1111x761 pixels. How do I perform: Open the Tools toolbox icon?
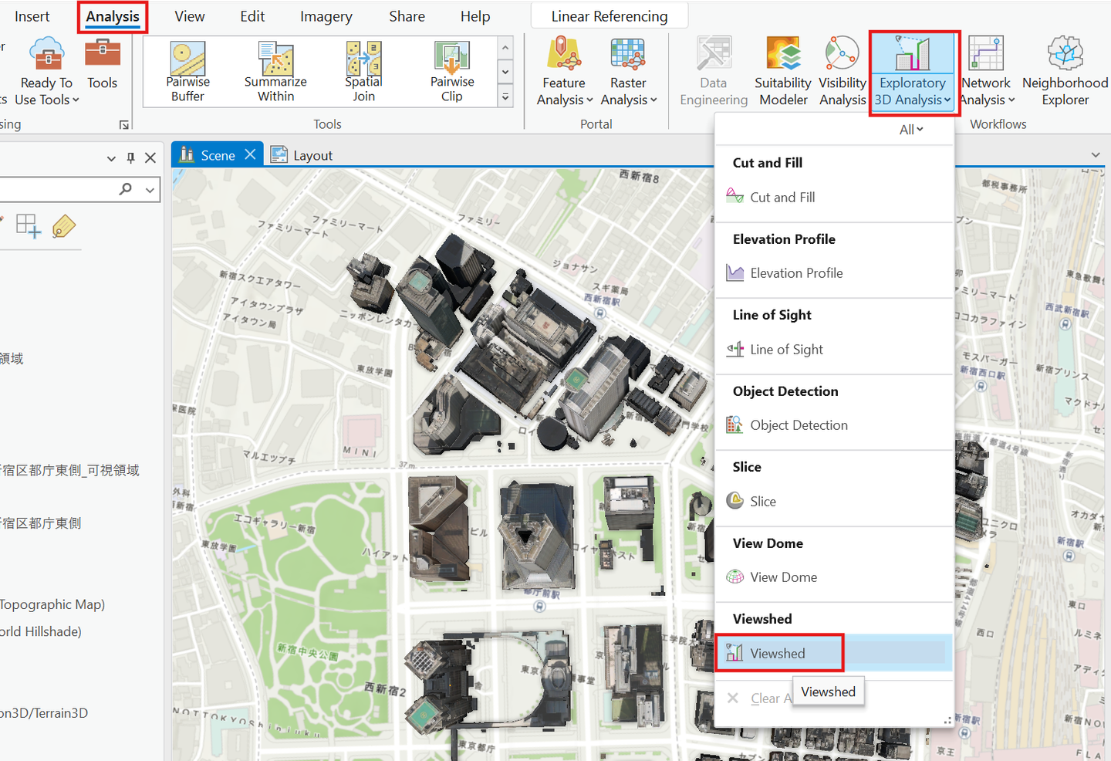click(x=103, y=65)
